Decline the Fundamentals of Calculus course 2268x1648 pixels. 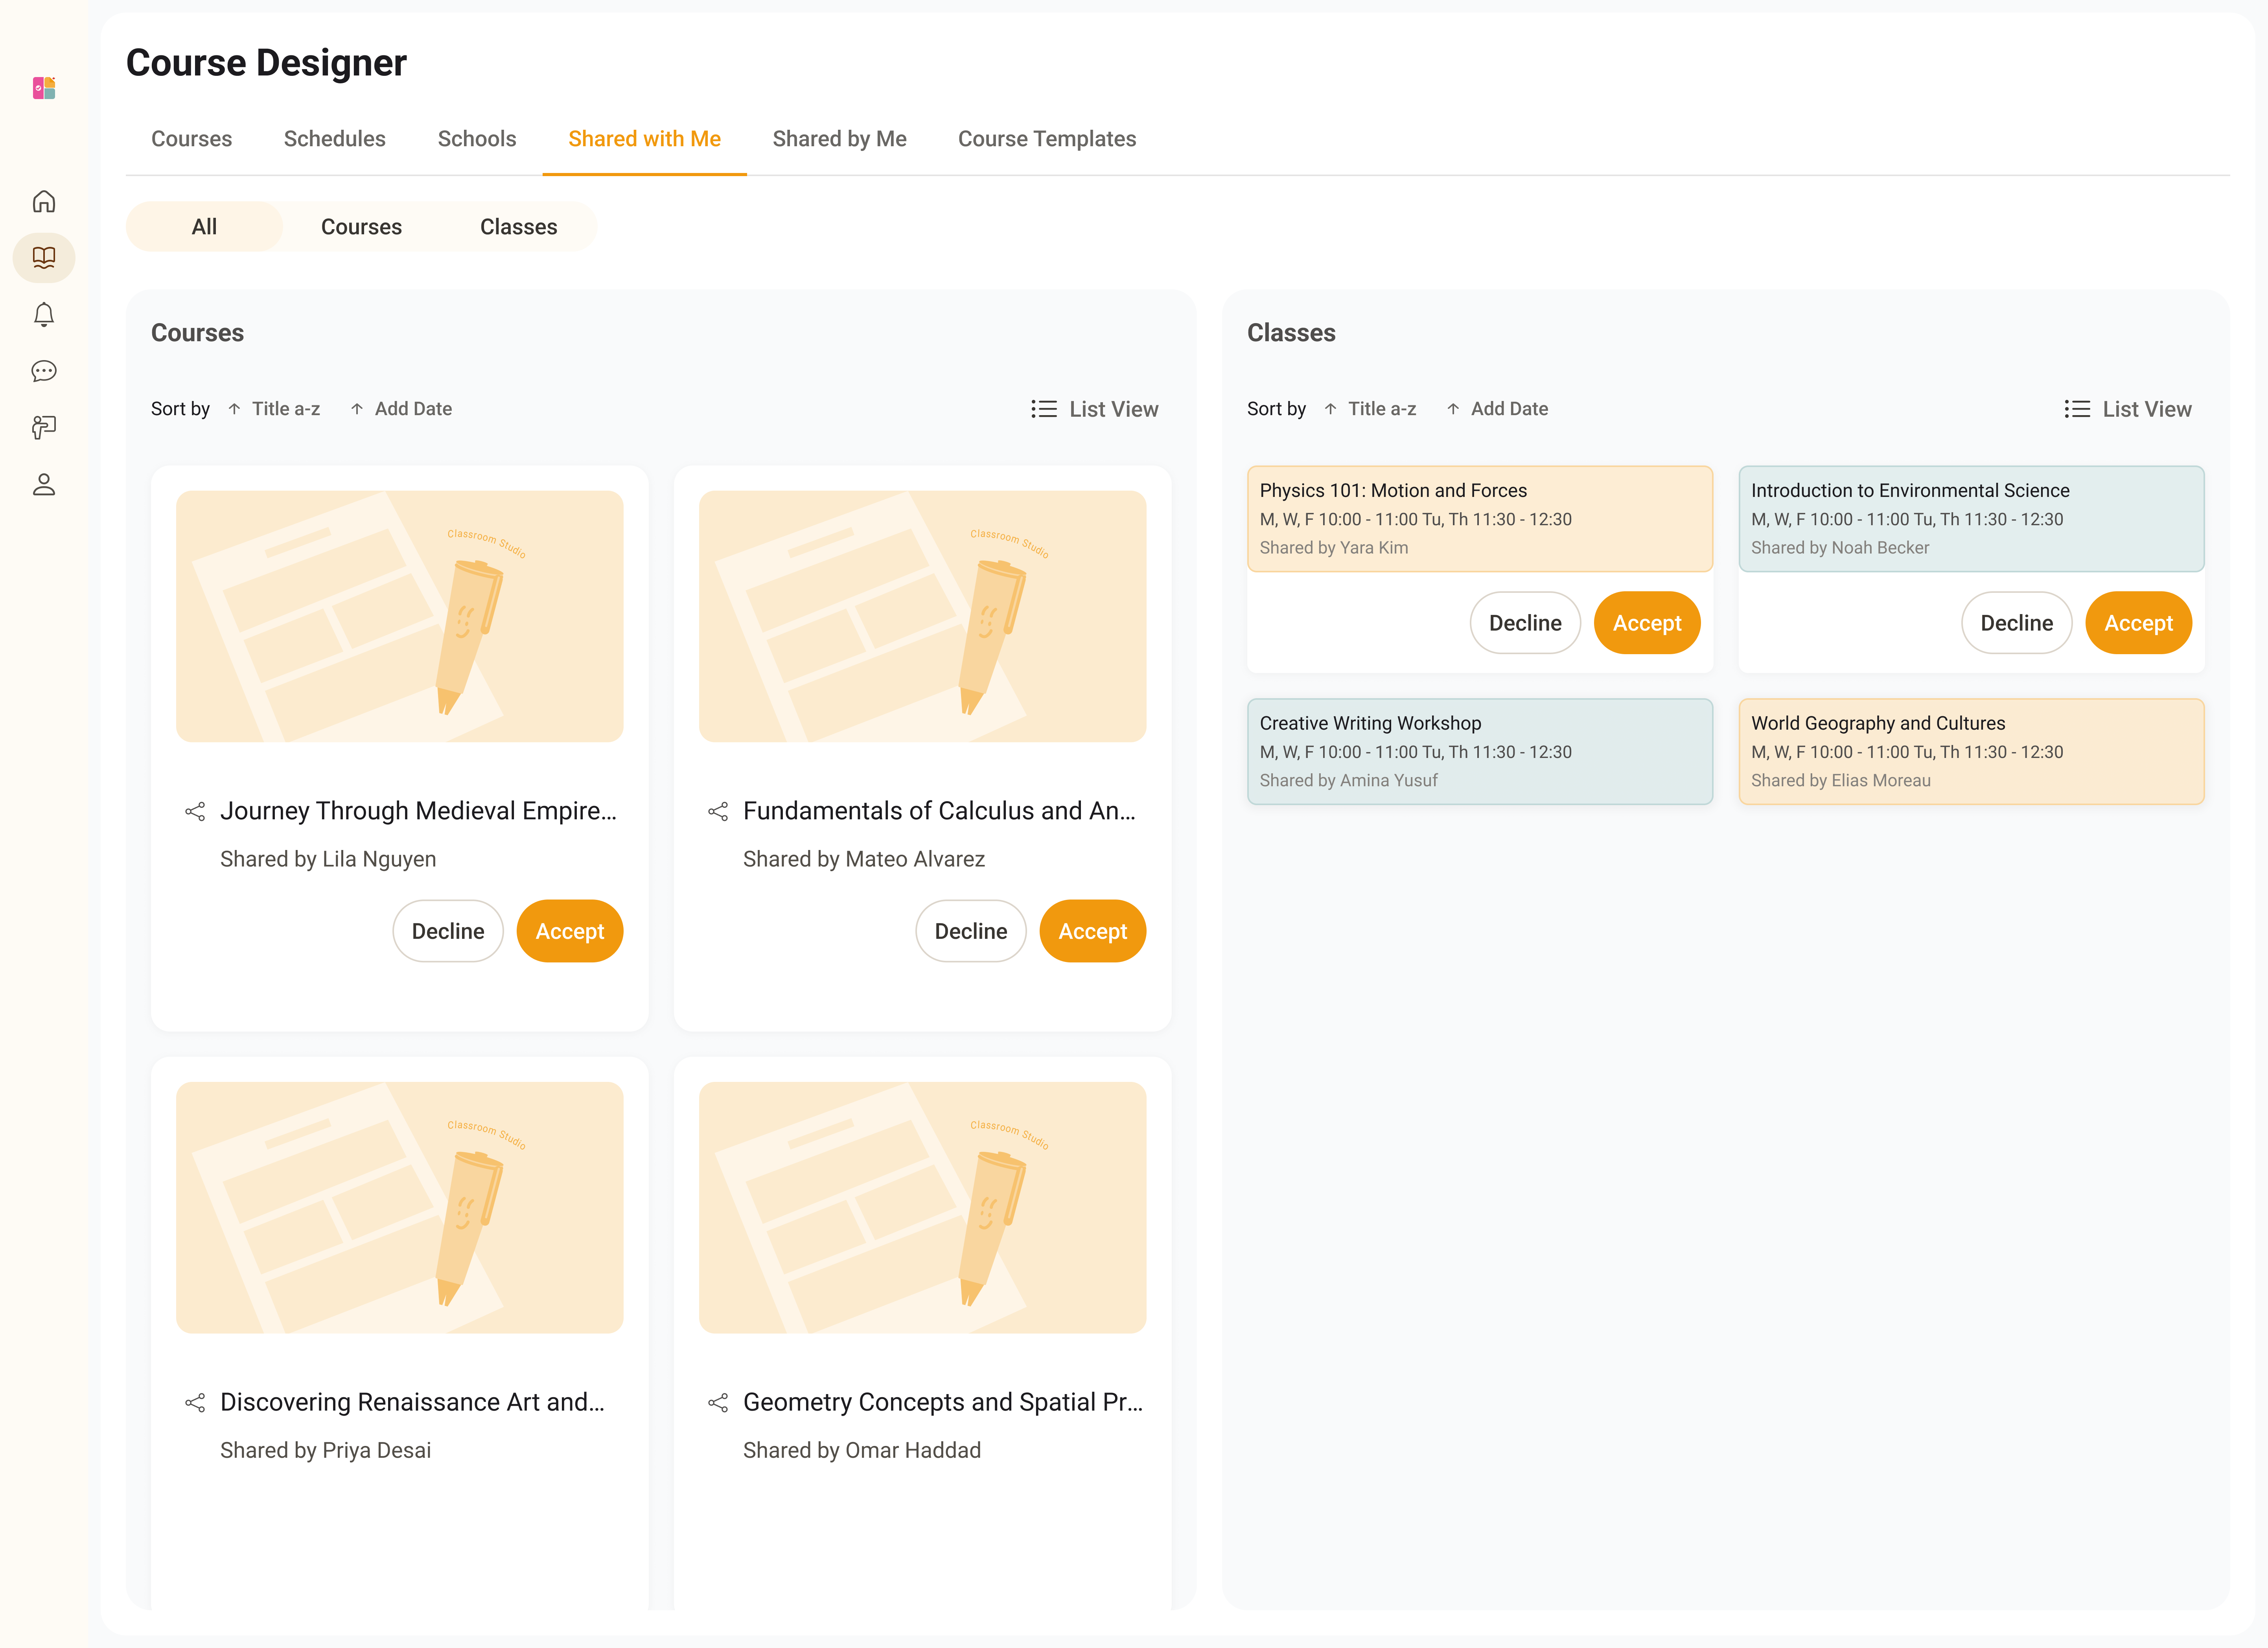pos(971,931)
